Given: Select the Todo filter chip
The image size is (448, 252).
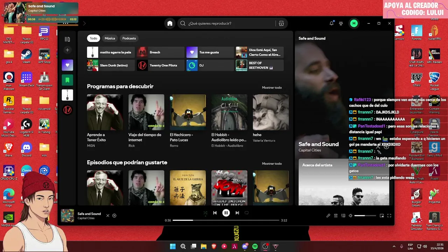Looking at the screenshot, I should coord(93,38).
